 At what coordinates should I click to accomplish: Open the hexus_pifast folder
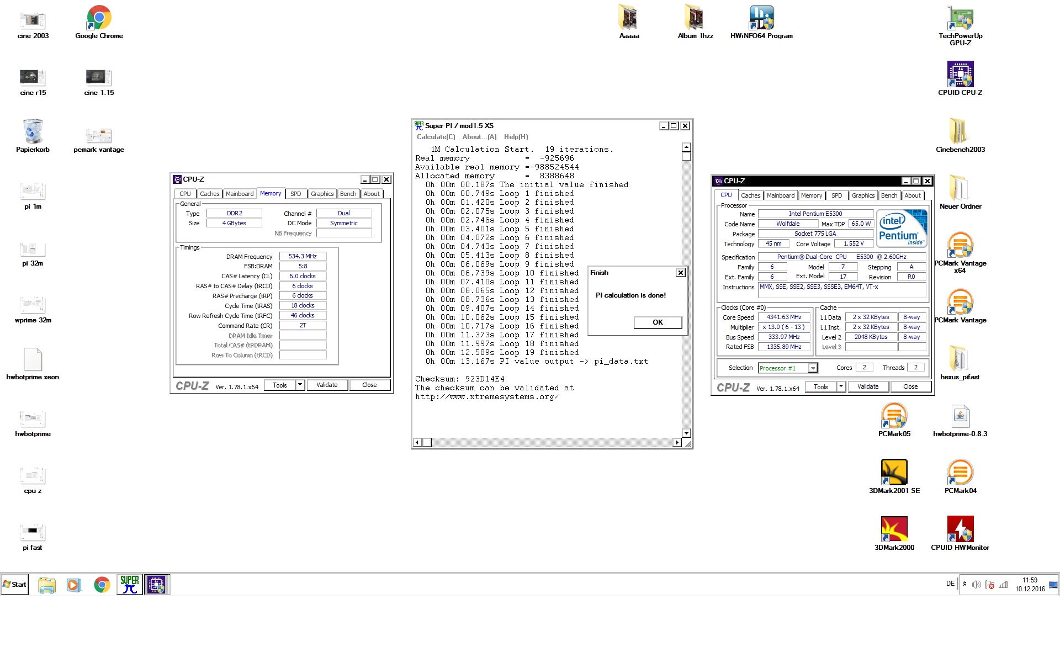(960, 363)
